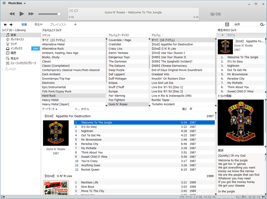Open the panel layout icon
Screen dimensions: 267x199
click(x=227, y=25)
